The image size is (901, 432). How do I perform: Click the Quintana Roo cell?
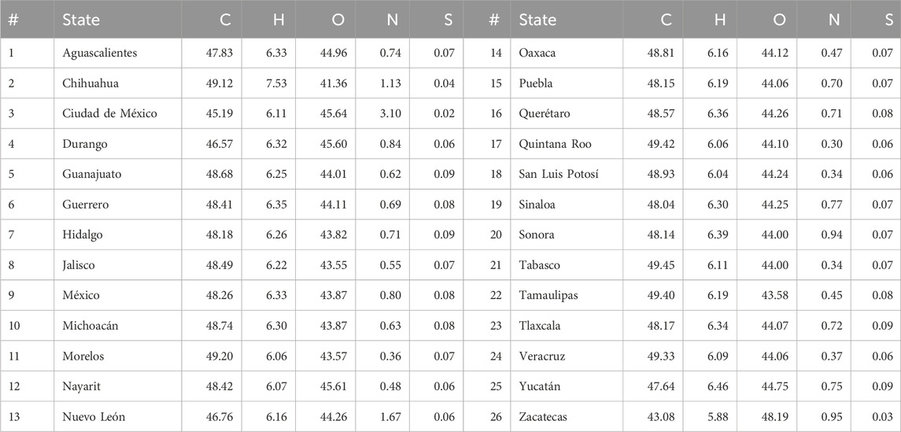pos(555,144)
